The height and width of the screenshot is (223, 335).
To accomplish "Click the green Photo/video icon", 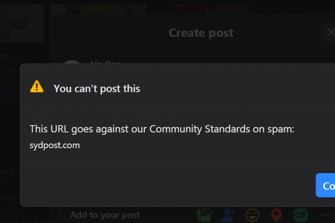I will tap(204, 215).
